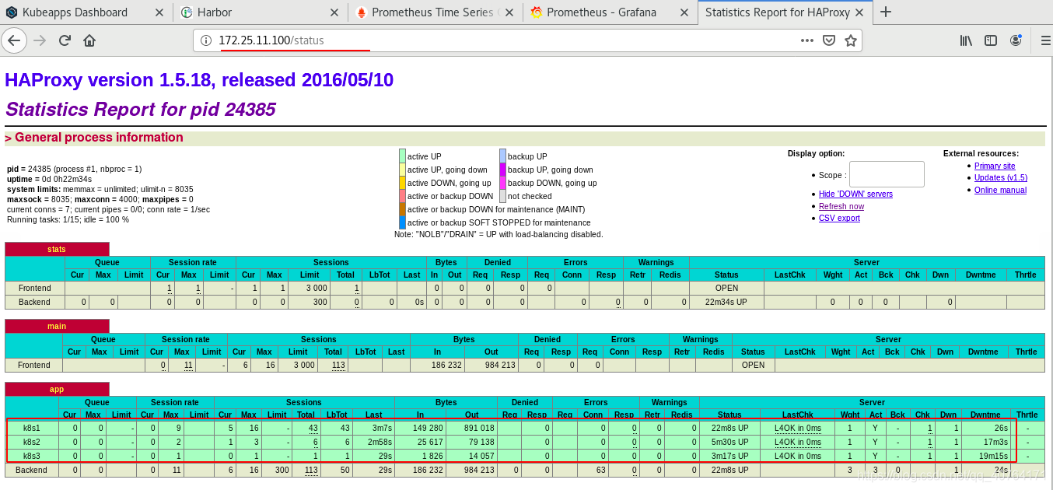Click main Frontend bytes in '186 232'
This screenshot has height=490, width=1053.
click(446, 365)
